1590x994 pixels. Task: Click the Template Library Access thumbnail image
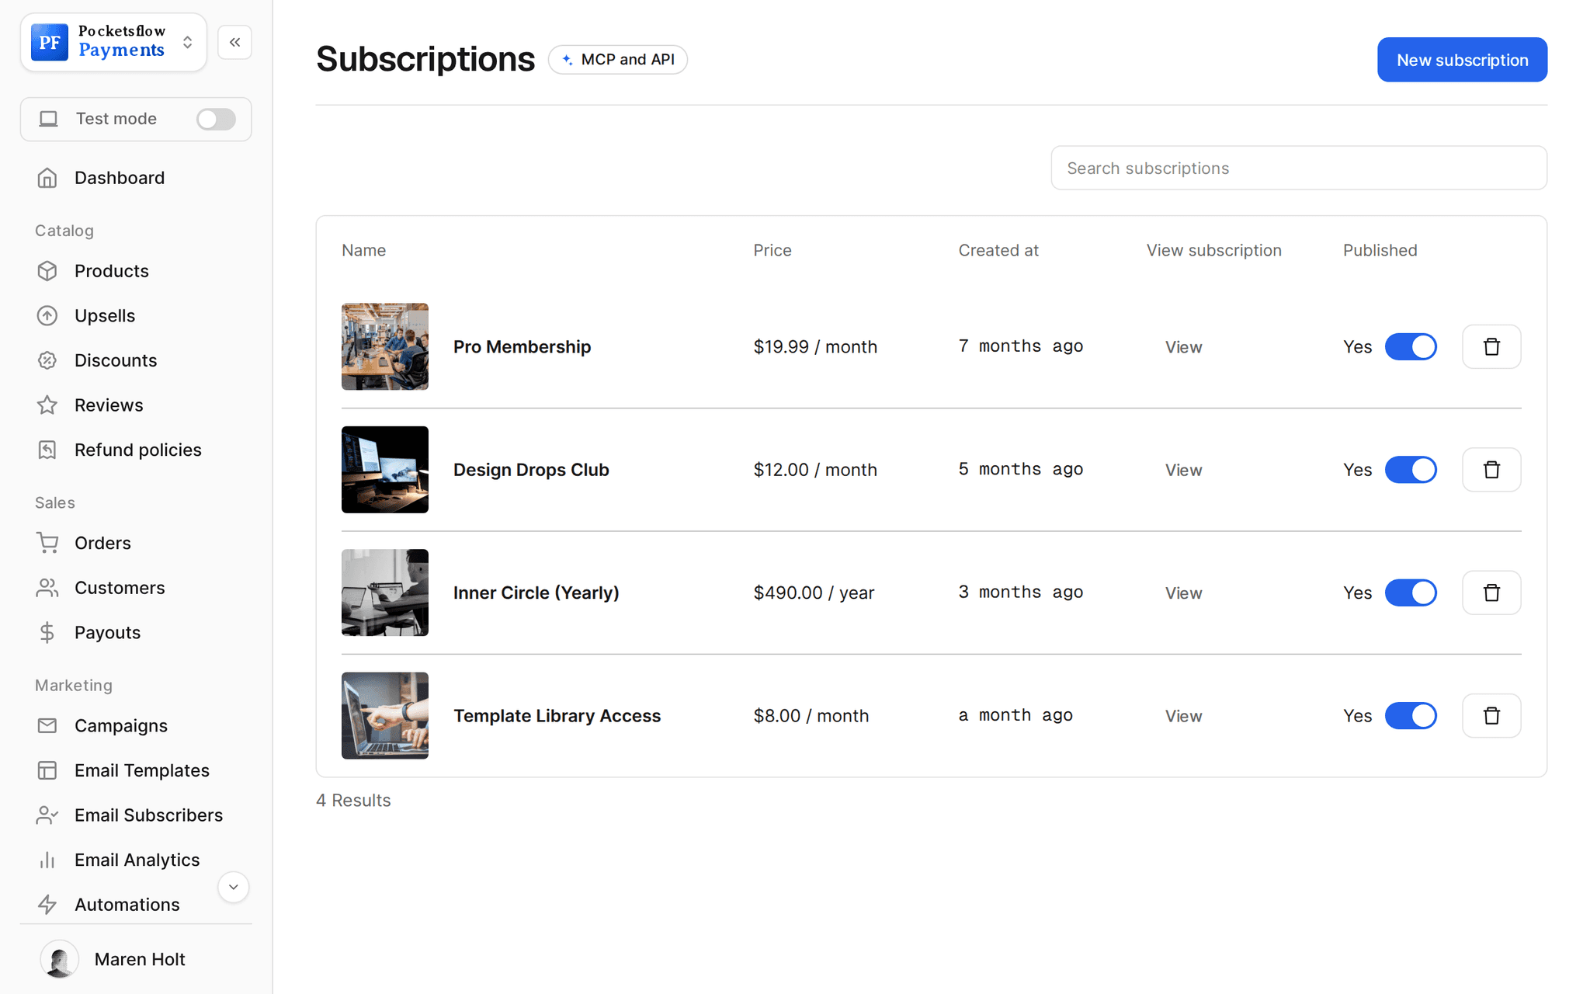385,715
